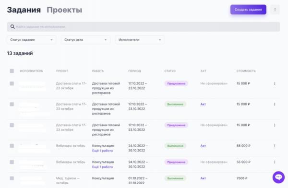Open kebab menu for Доставка row with Выполнено

click(x=275, y=104)
